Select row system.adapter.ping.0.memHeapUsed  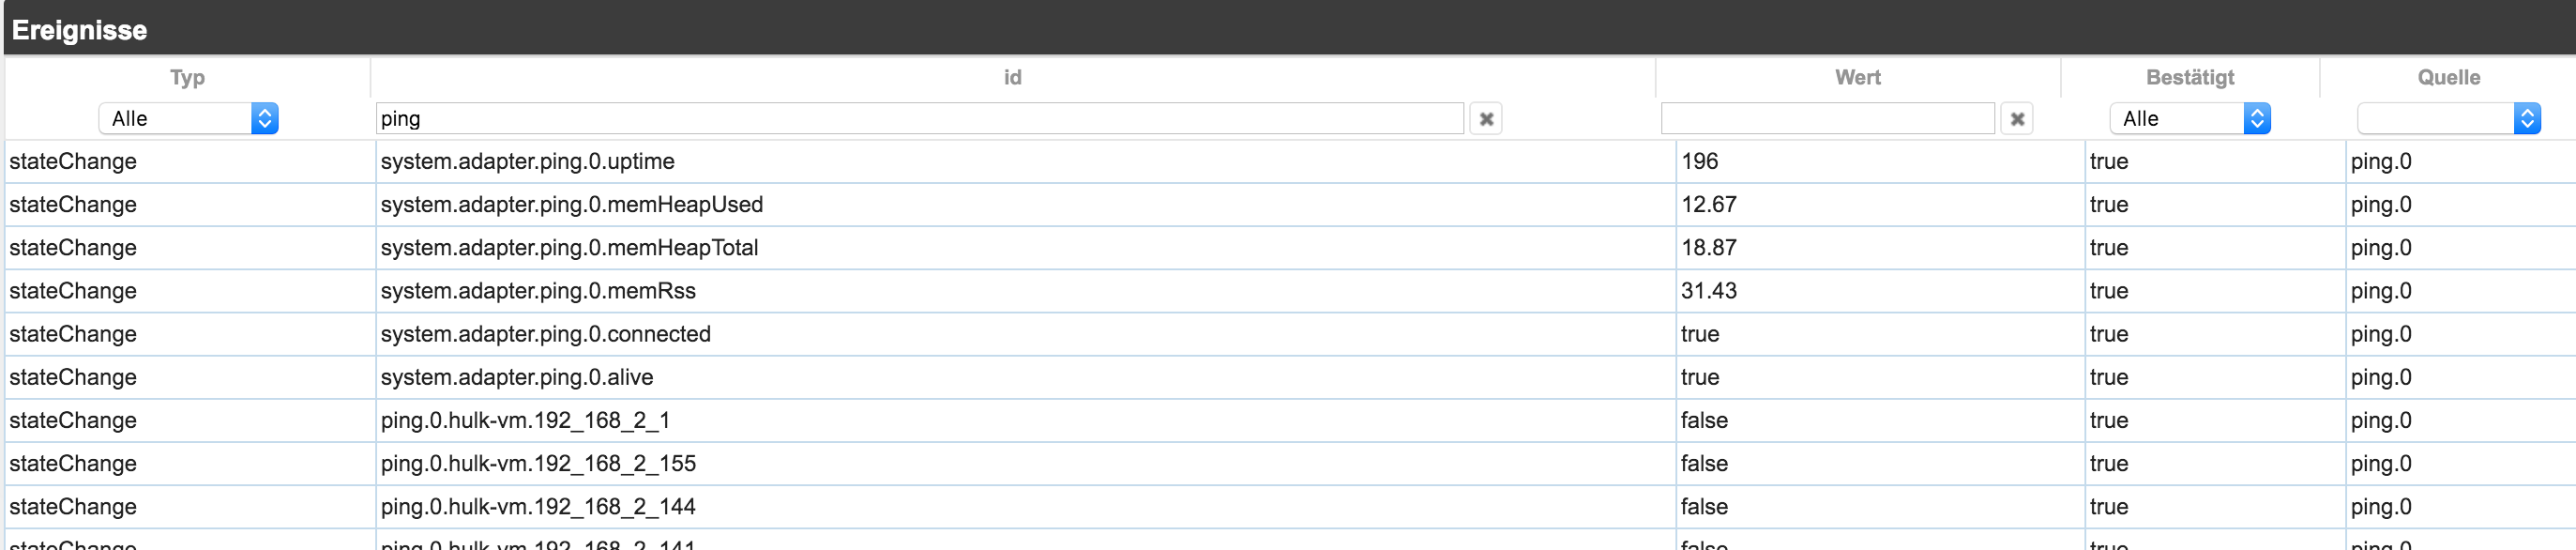(x=1290, y=204)
